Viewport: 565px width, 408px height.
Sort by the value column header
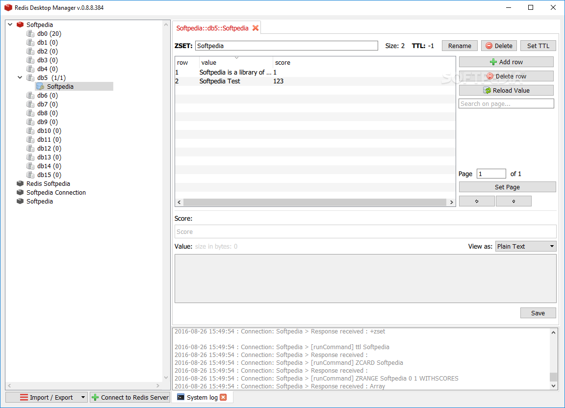click(235, 62)
